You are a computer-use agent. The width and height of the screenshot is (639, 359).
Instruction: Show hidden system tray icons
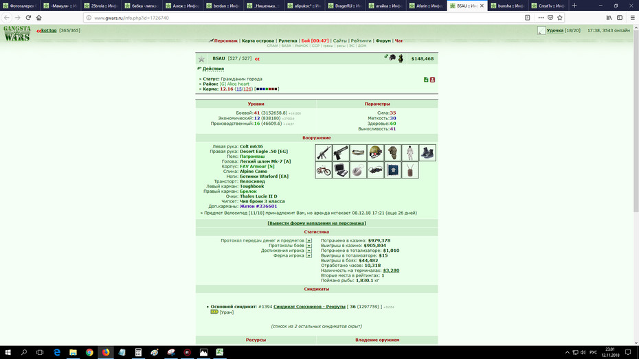pos(567,353)
